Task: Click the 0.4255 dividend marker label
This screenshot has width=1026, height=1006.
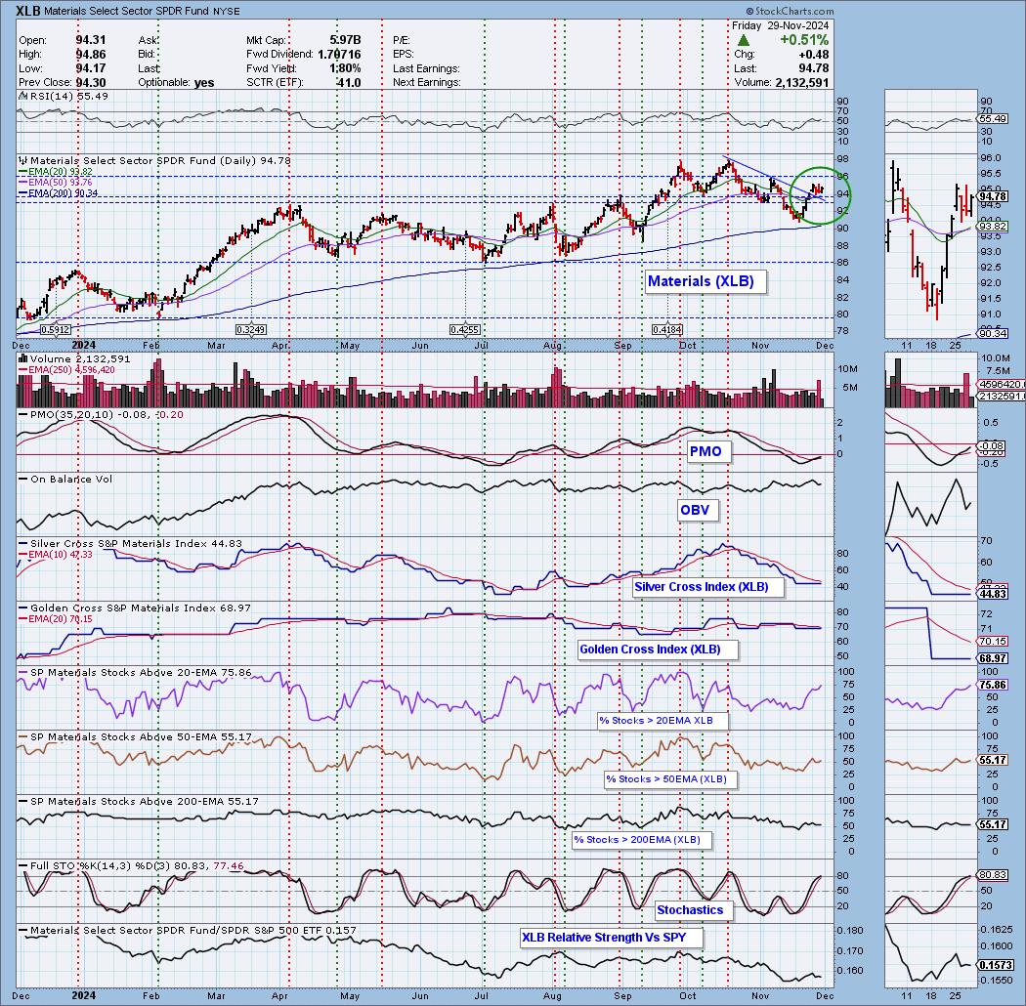Action: click(x=465, y=330)
